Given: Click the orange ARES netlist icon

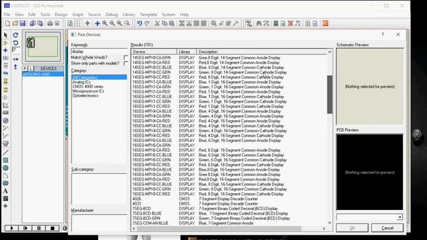Looking at the screenshot, I should [x=325, y=23].
